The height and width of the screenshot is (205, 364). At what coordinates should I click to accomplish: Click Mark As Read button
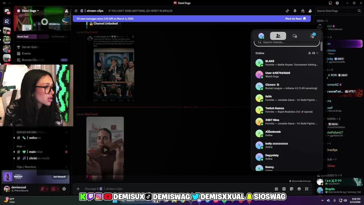click(x=295, y=19)
